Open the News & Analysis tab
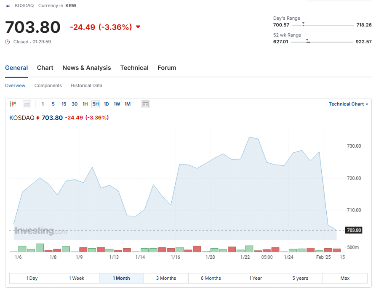Screen dimensions: 376x289 click(x=87, y=68)
